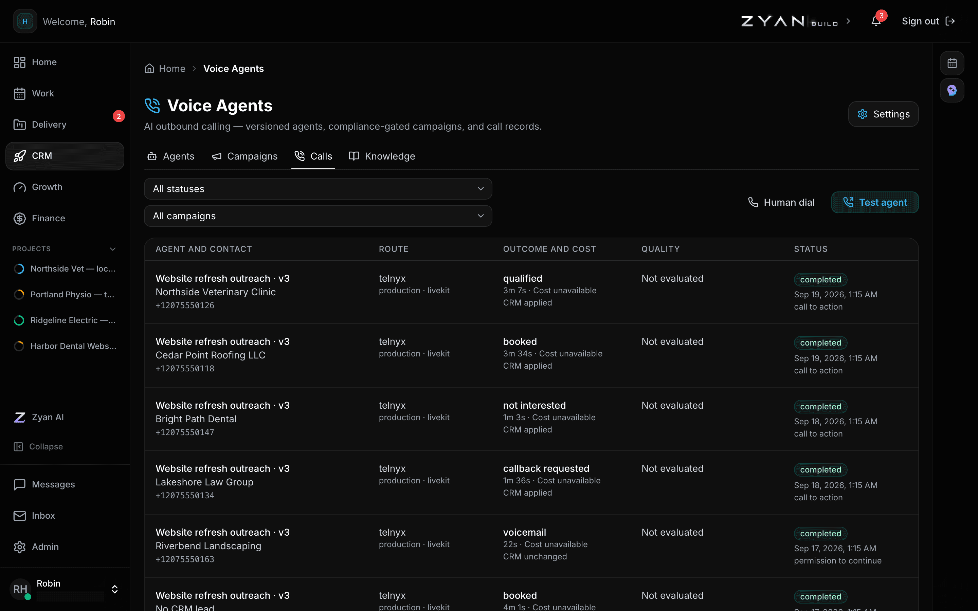Click the Test agent phone icon
Viewport: 978px width, 611px height.
pos(848,202)
